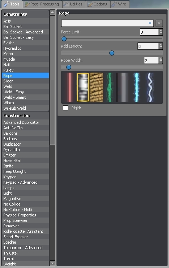Select the Balloons tool
The width and height of the screenshot is (169, 268).
(x=25, y=133)
